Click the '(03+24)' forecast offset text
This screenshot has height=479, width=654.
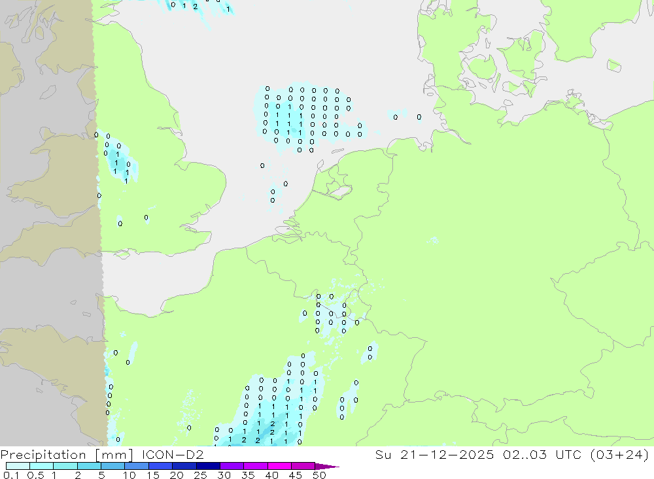(x=619, y=454)
